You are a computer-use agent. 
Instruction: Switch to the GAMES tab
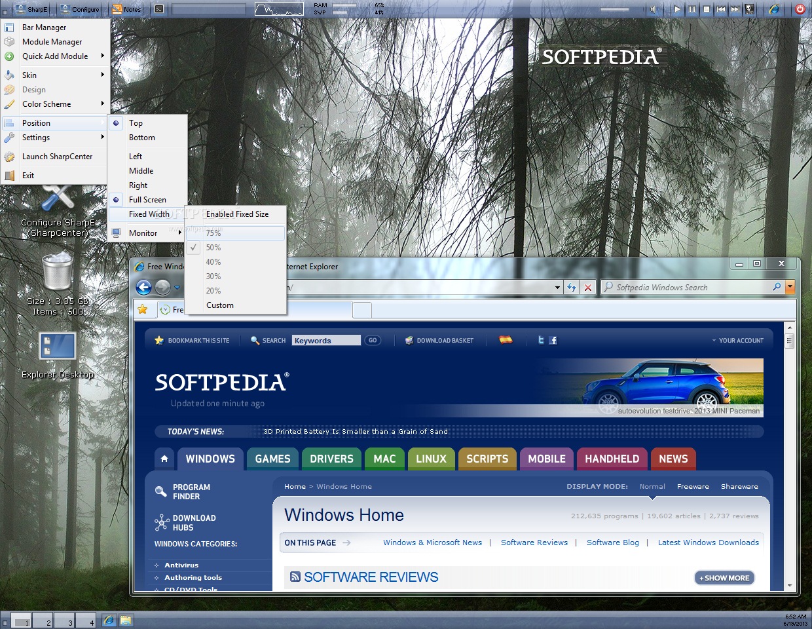point(272,459)
